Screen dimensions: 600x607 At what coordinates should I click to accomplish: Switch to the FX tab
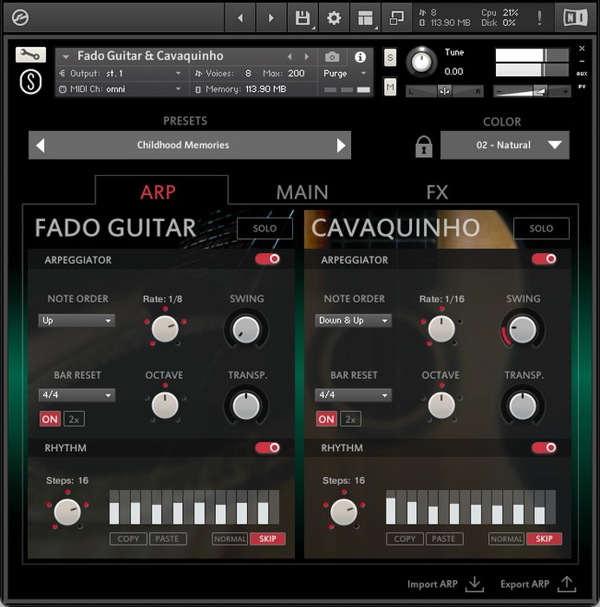tap(437, 192)
